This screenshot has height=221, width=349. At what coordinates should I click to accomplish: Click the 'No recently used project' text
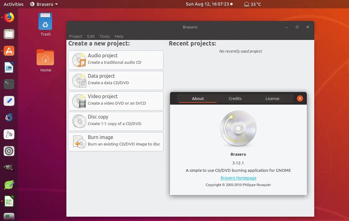coord(241,51)
